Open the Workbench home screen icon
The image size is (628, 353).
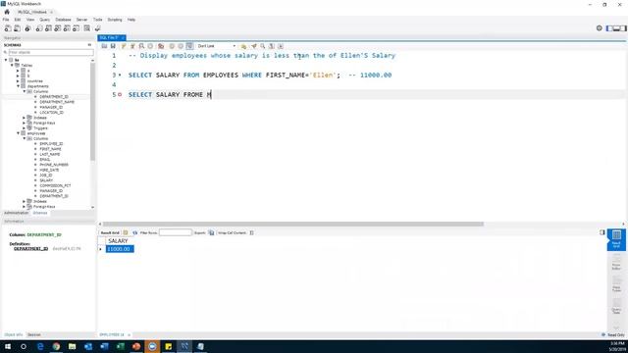(x=7, y=12)
